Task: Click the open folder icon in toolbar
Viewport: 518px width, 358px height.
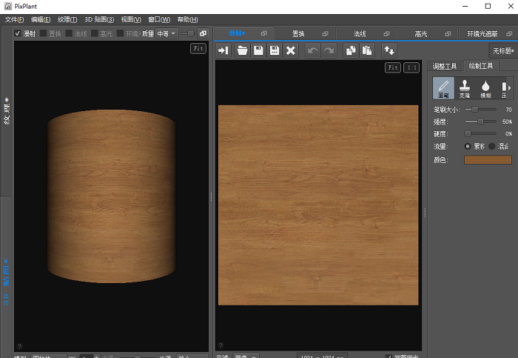Action: 240,50
